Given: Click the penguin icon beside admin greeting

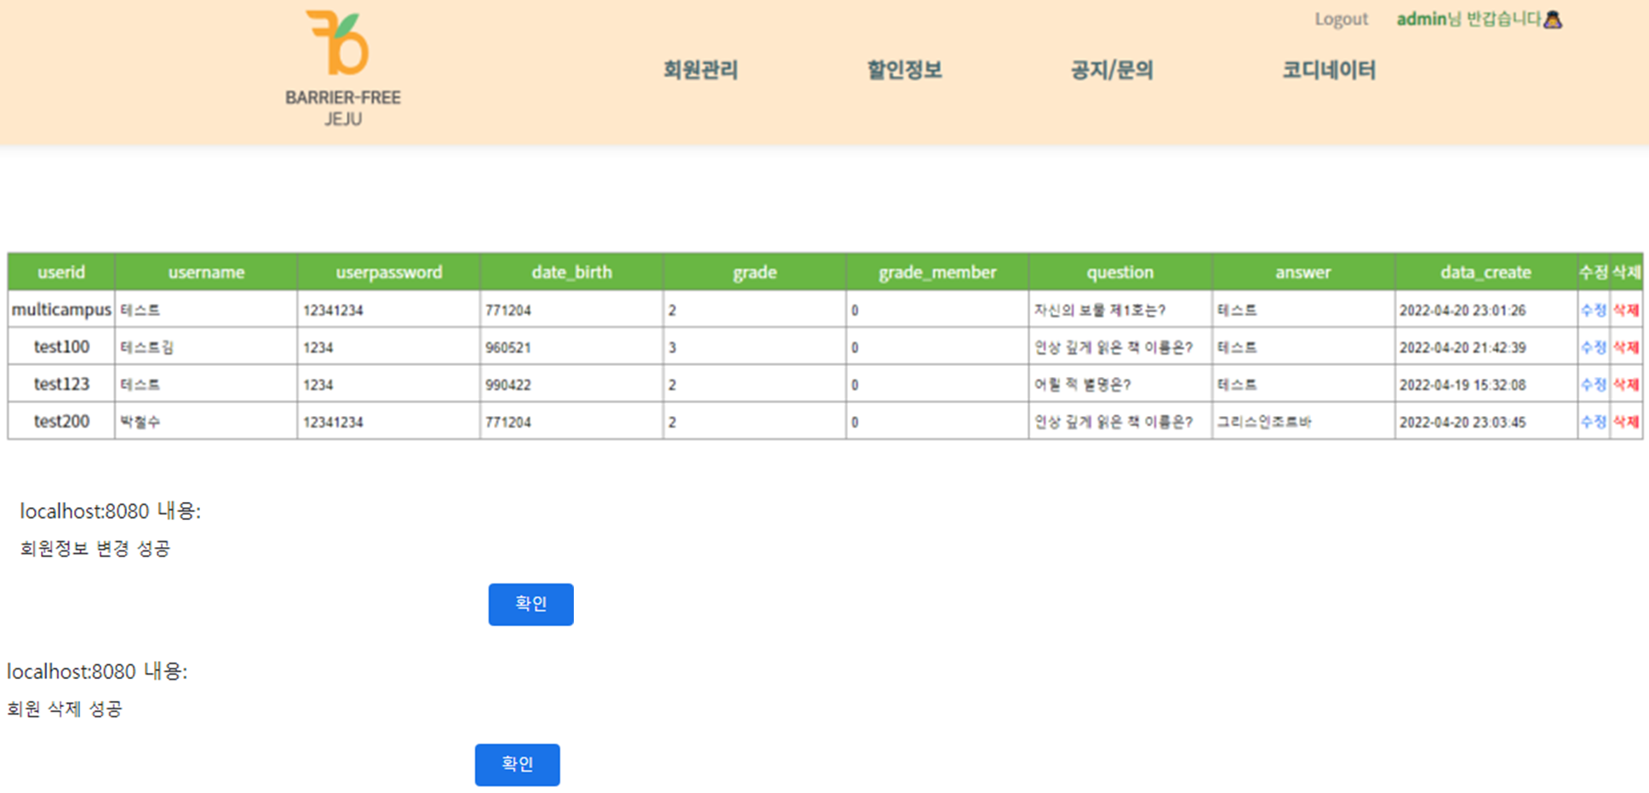Looking at the screenshot, I should (x=1553, y=19).
